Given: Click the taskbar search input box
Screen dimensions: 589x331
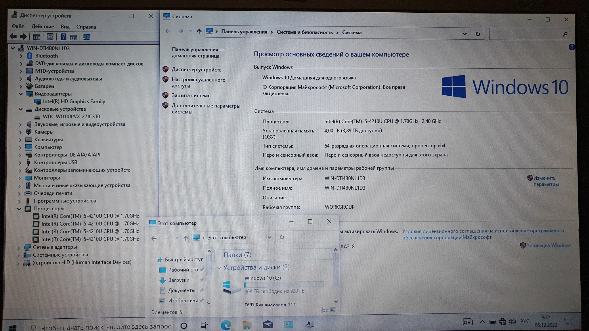Looking at the screenshot, I should tap(106, 327).
